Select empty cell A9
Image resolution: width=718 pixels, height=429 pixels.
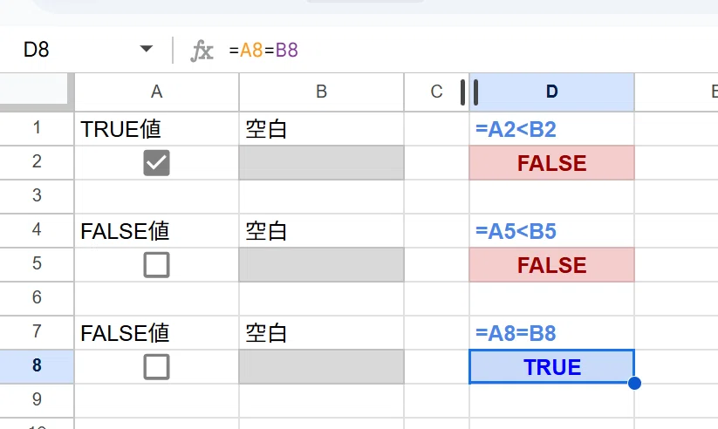(157, 400)
